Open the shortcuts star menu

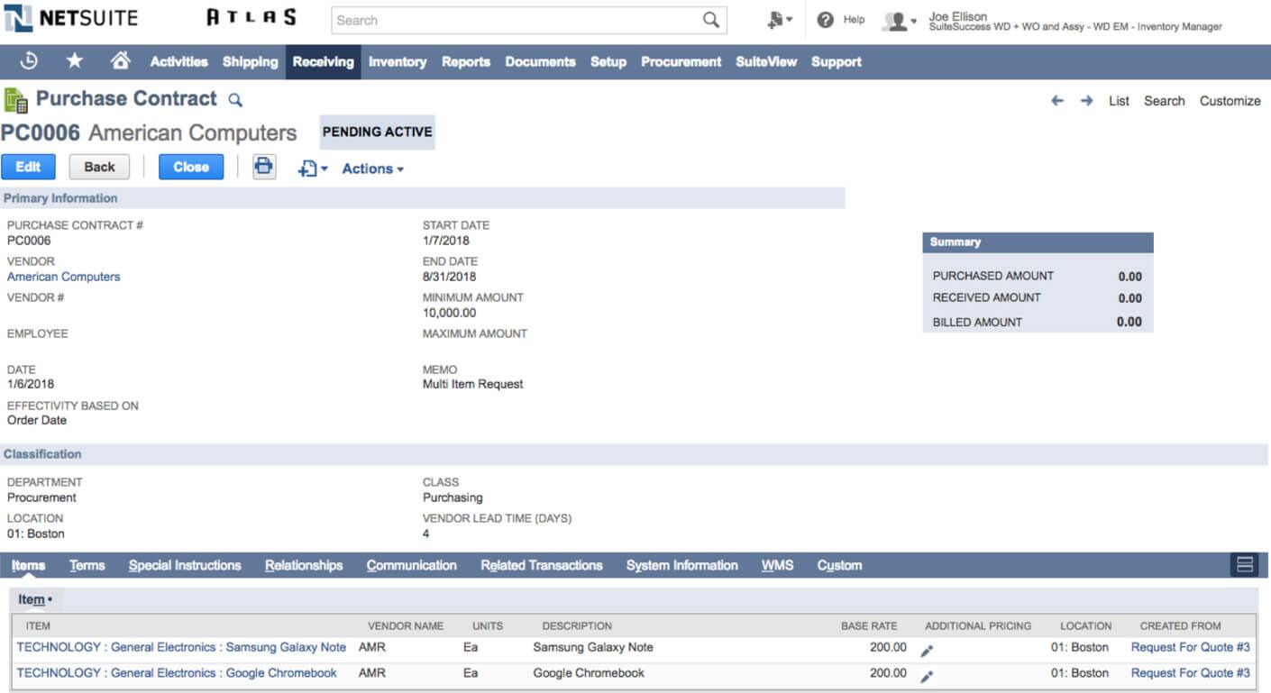pos(76,61)
